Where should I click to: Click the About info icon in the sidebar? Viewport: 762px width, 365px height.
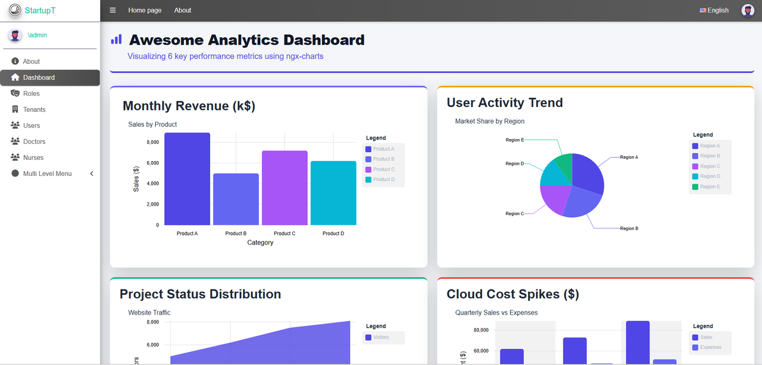coord(15,61)
